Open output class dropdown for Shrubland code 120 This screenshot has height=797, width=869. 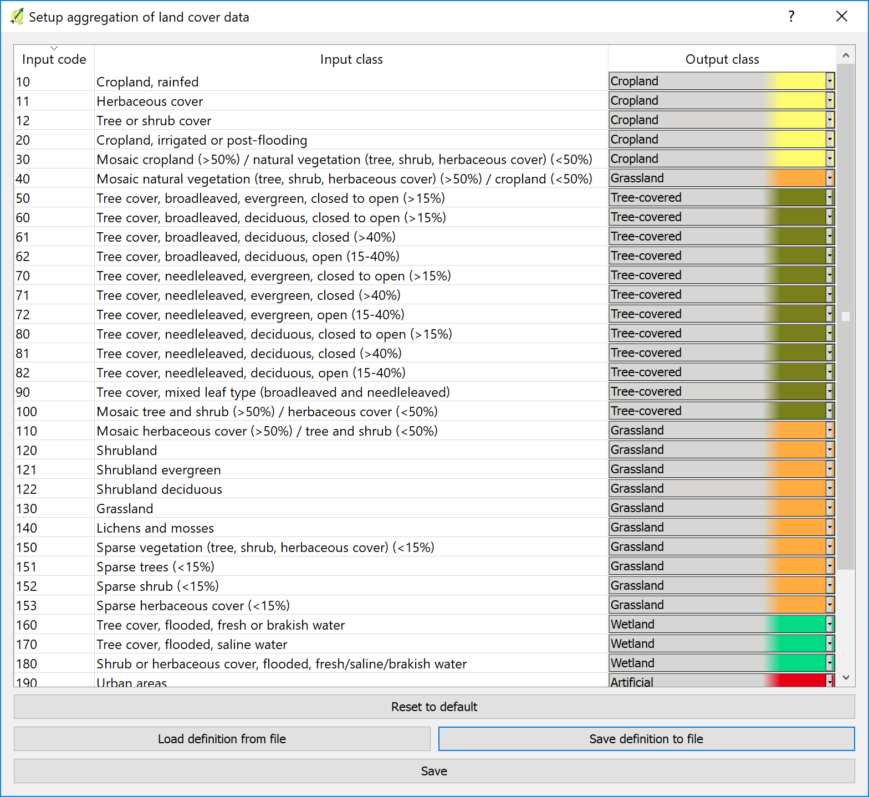click(x=722, y=449)
